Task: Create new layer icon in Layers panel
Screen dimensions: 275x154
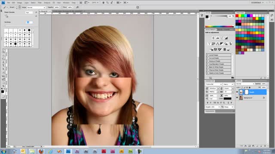Action: (261, 146)
